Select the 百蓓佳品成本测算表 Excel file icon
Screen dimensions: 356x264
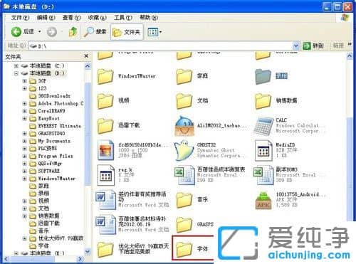pyautogui.click(x=184, y=175)
